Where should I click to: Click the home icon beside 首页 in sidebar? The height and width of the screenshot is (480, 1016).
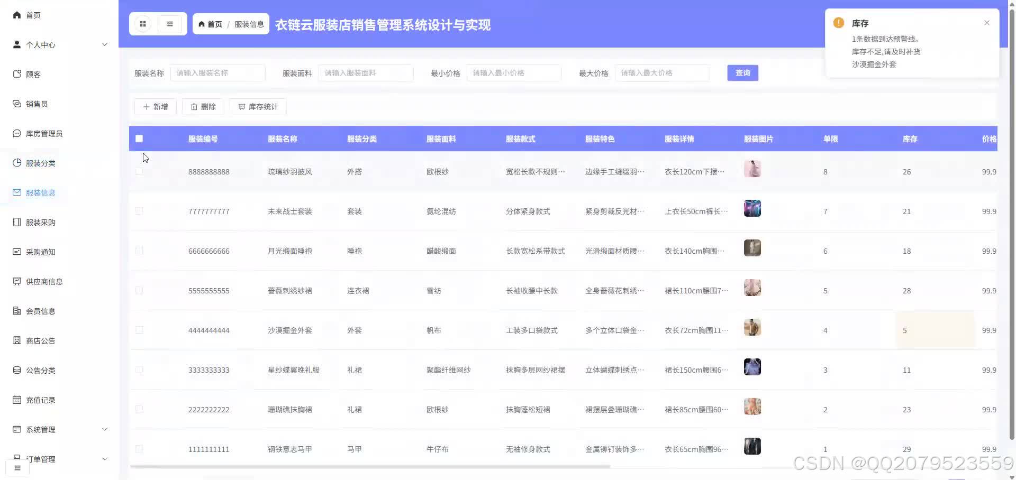17,15
